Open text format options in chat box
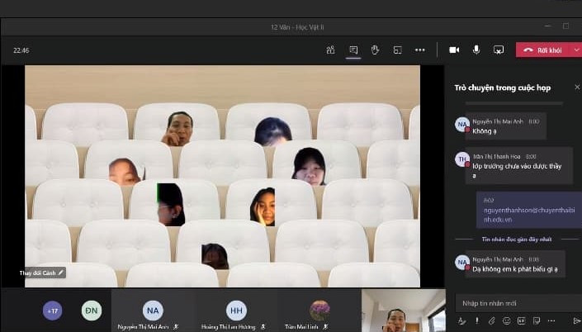 [462, 320]
